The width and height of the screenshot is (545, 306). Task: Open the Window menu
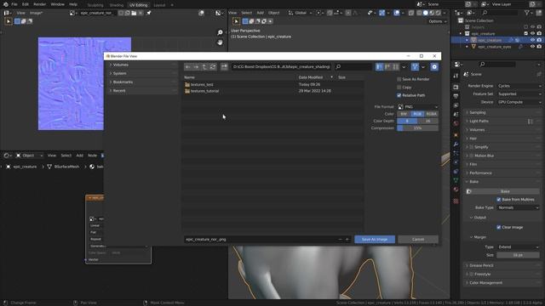pos(57,4)
